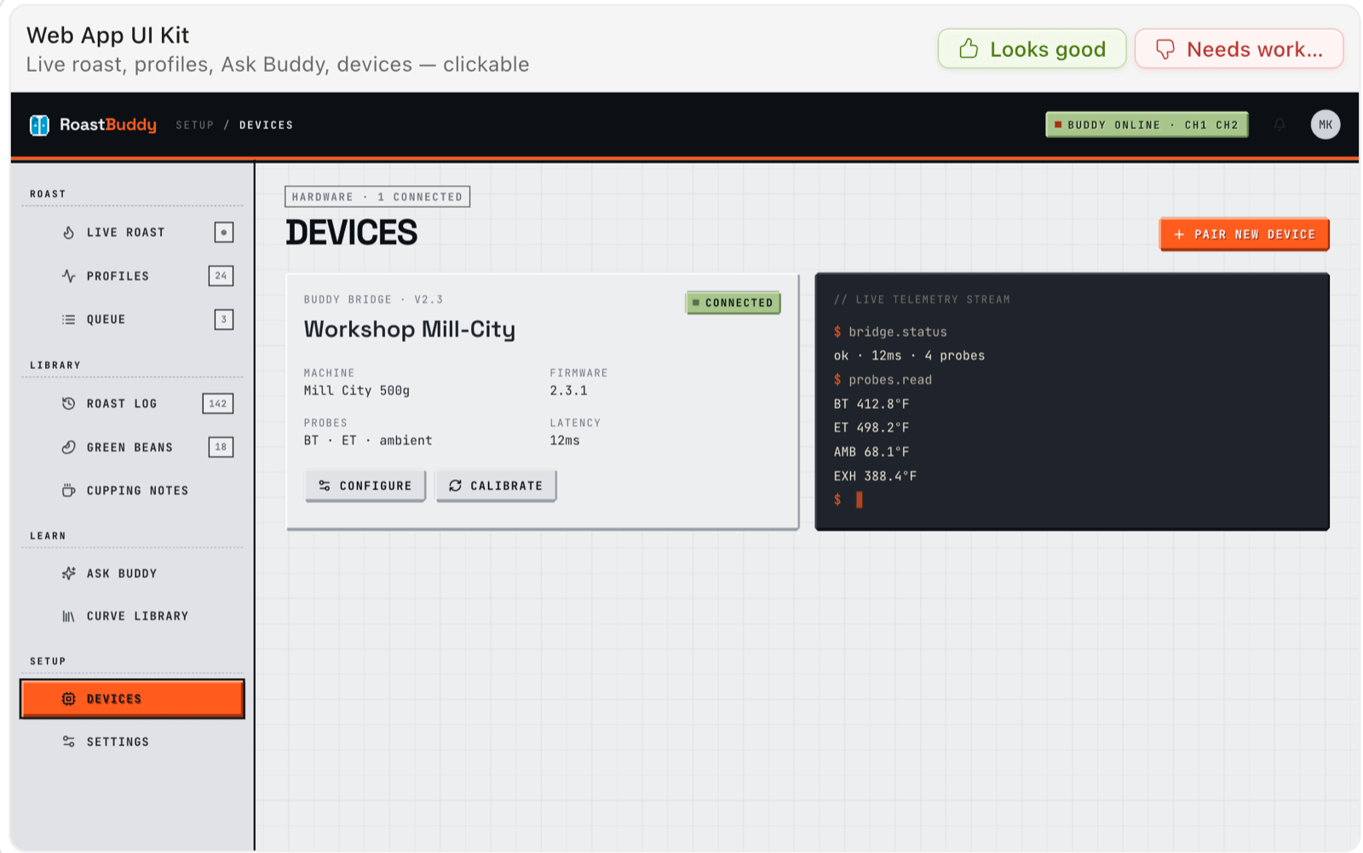Viewport: 1363px width, 853px height.
Task: Click the RoastBuddy logo icon
Action: (x=39, y=125)
